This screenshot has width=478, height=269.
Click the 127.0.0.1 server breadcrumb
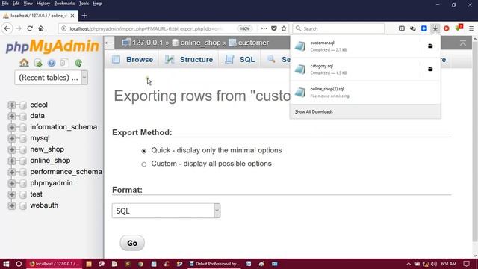pos(148,43)
